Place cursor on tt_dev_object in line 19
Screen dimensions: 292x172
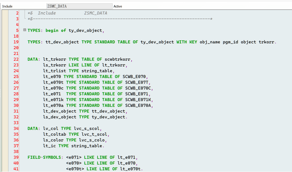click(x=62, y=42)
